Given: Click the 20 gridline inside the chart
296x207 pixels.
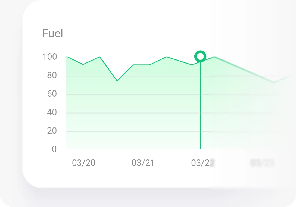Looking at the screenshot, I should pos(138,131).
